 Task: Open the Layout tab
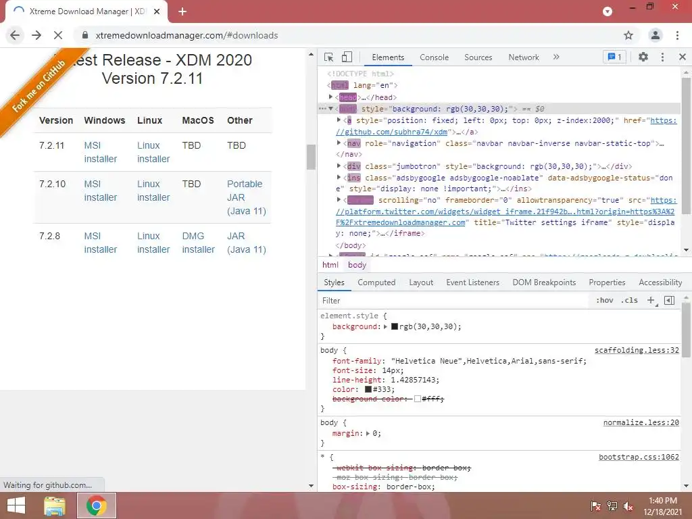(x=421, y=282)
